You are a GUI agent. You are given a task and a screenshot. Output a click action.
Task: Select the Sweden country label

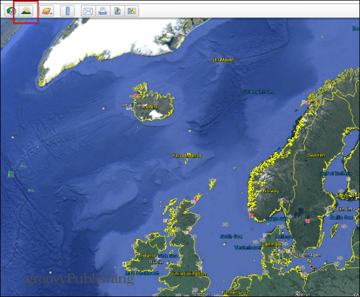coord(316,155)
